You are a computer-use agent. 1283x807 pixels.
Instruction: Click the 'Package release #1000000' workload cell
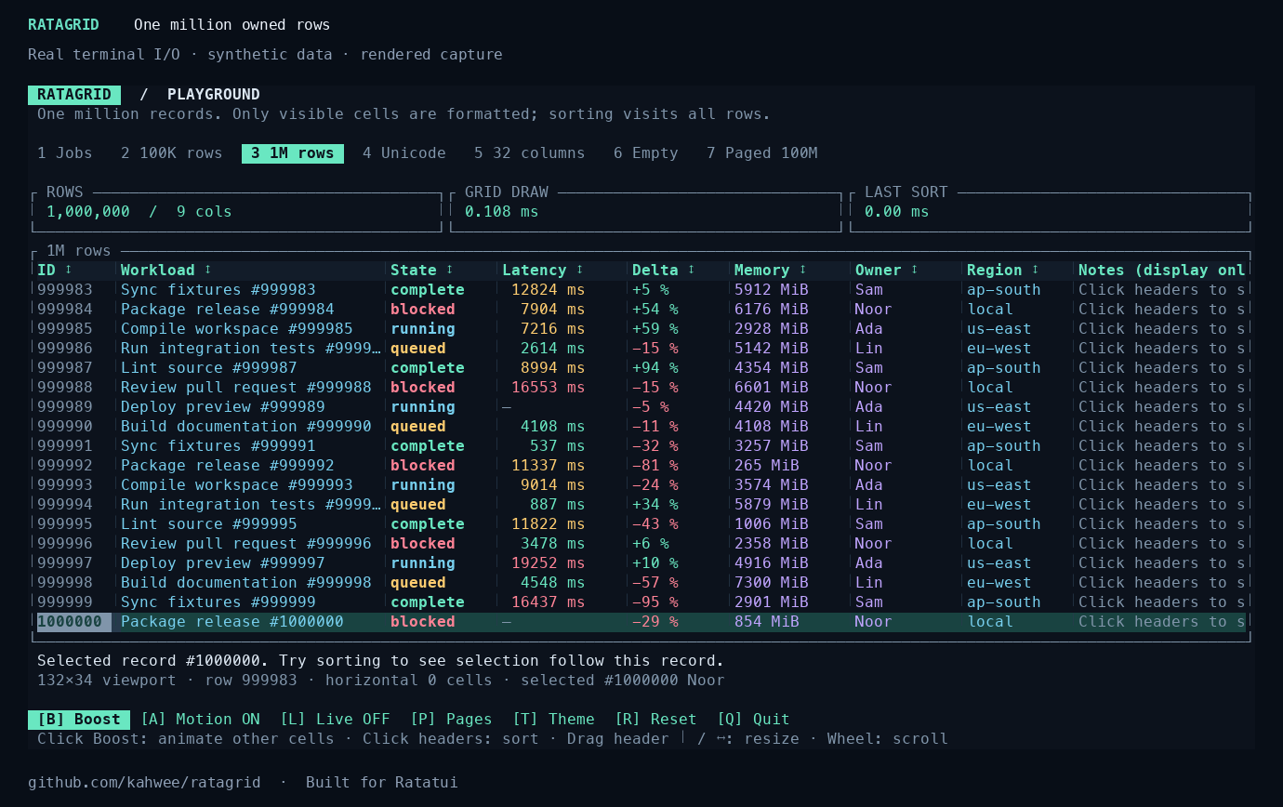click(232, 621)
